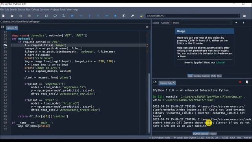
Task: Close the Console 1/A tab
Action: tap(174, 83)
